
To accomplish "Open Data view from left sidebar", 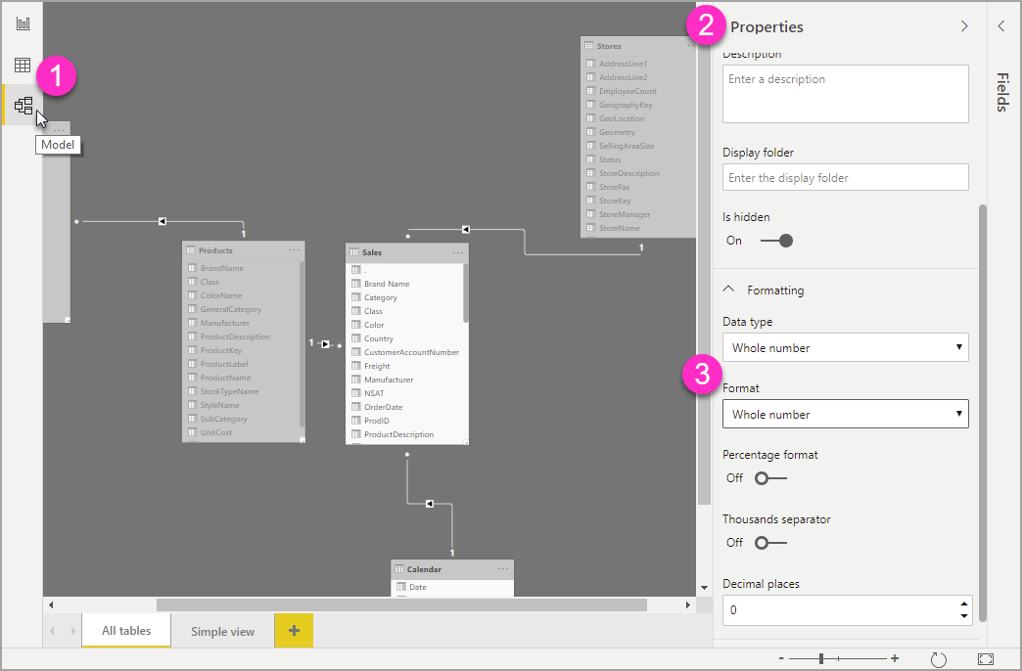I will pyautogui.click(x=21, y=65).
